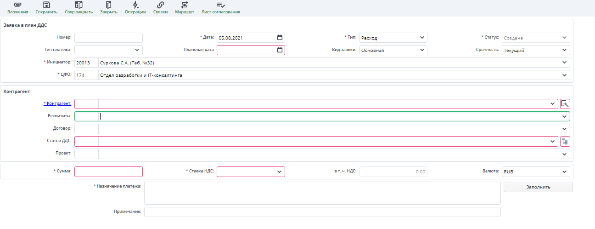Open Лист согласования approval sheet
595x229 pixels.
click(x=220, y=5)
